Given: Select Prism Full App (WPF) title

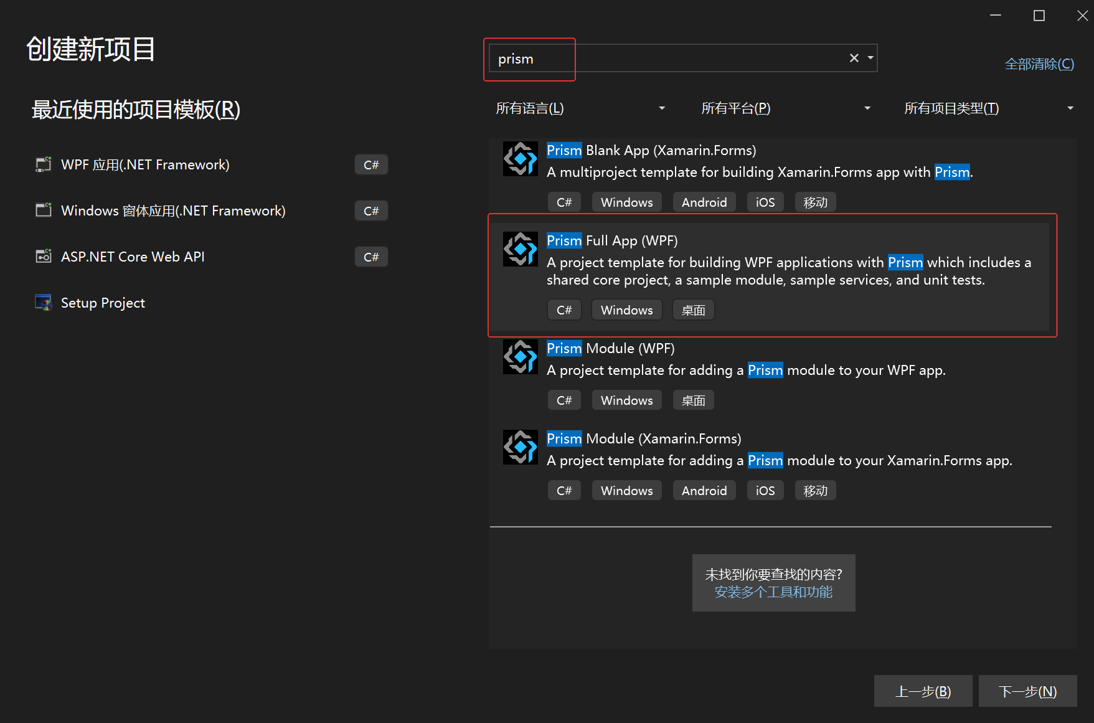Looking at the screenshot, I should click(x=612, y=241).
